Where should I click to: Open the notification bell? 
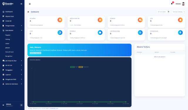click(172, 4)
